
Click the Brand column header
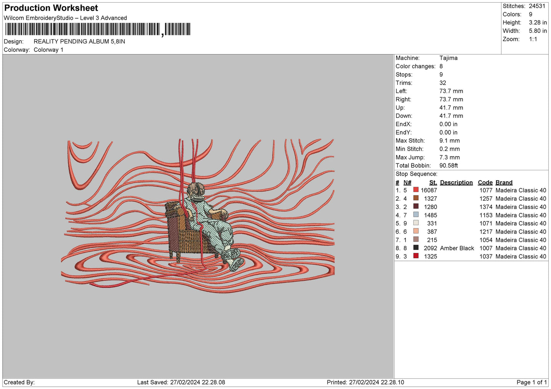coord(504,182)
